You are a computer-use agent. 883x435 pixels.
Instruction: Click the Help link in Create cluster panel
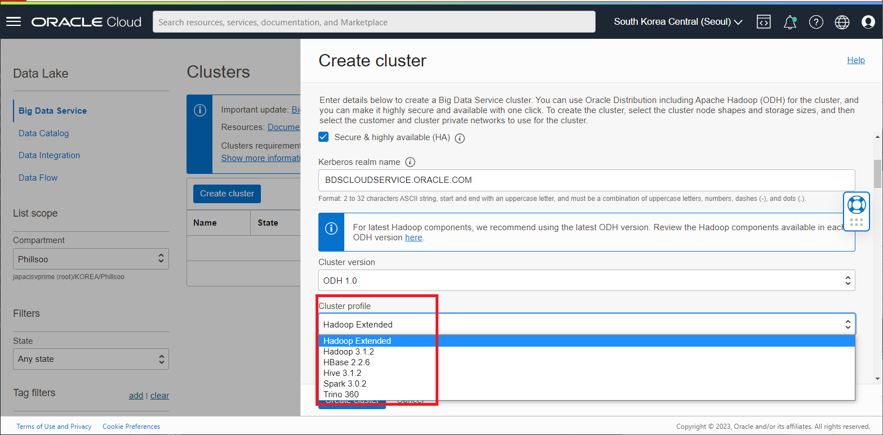856,60
